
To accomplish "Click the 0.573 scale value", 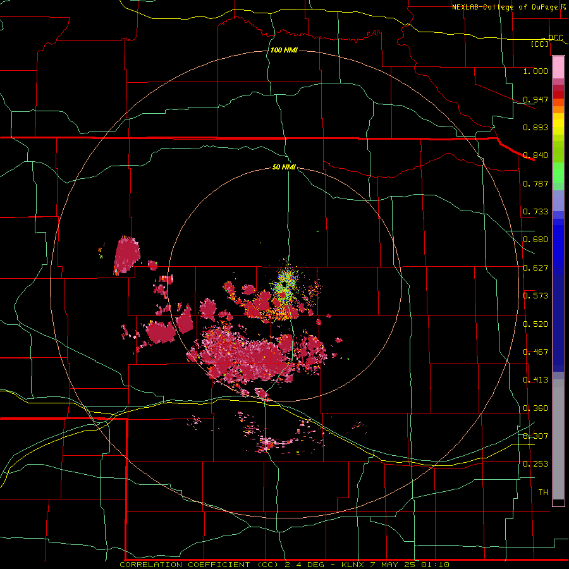I will [x=535, y=295].
